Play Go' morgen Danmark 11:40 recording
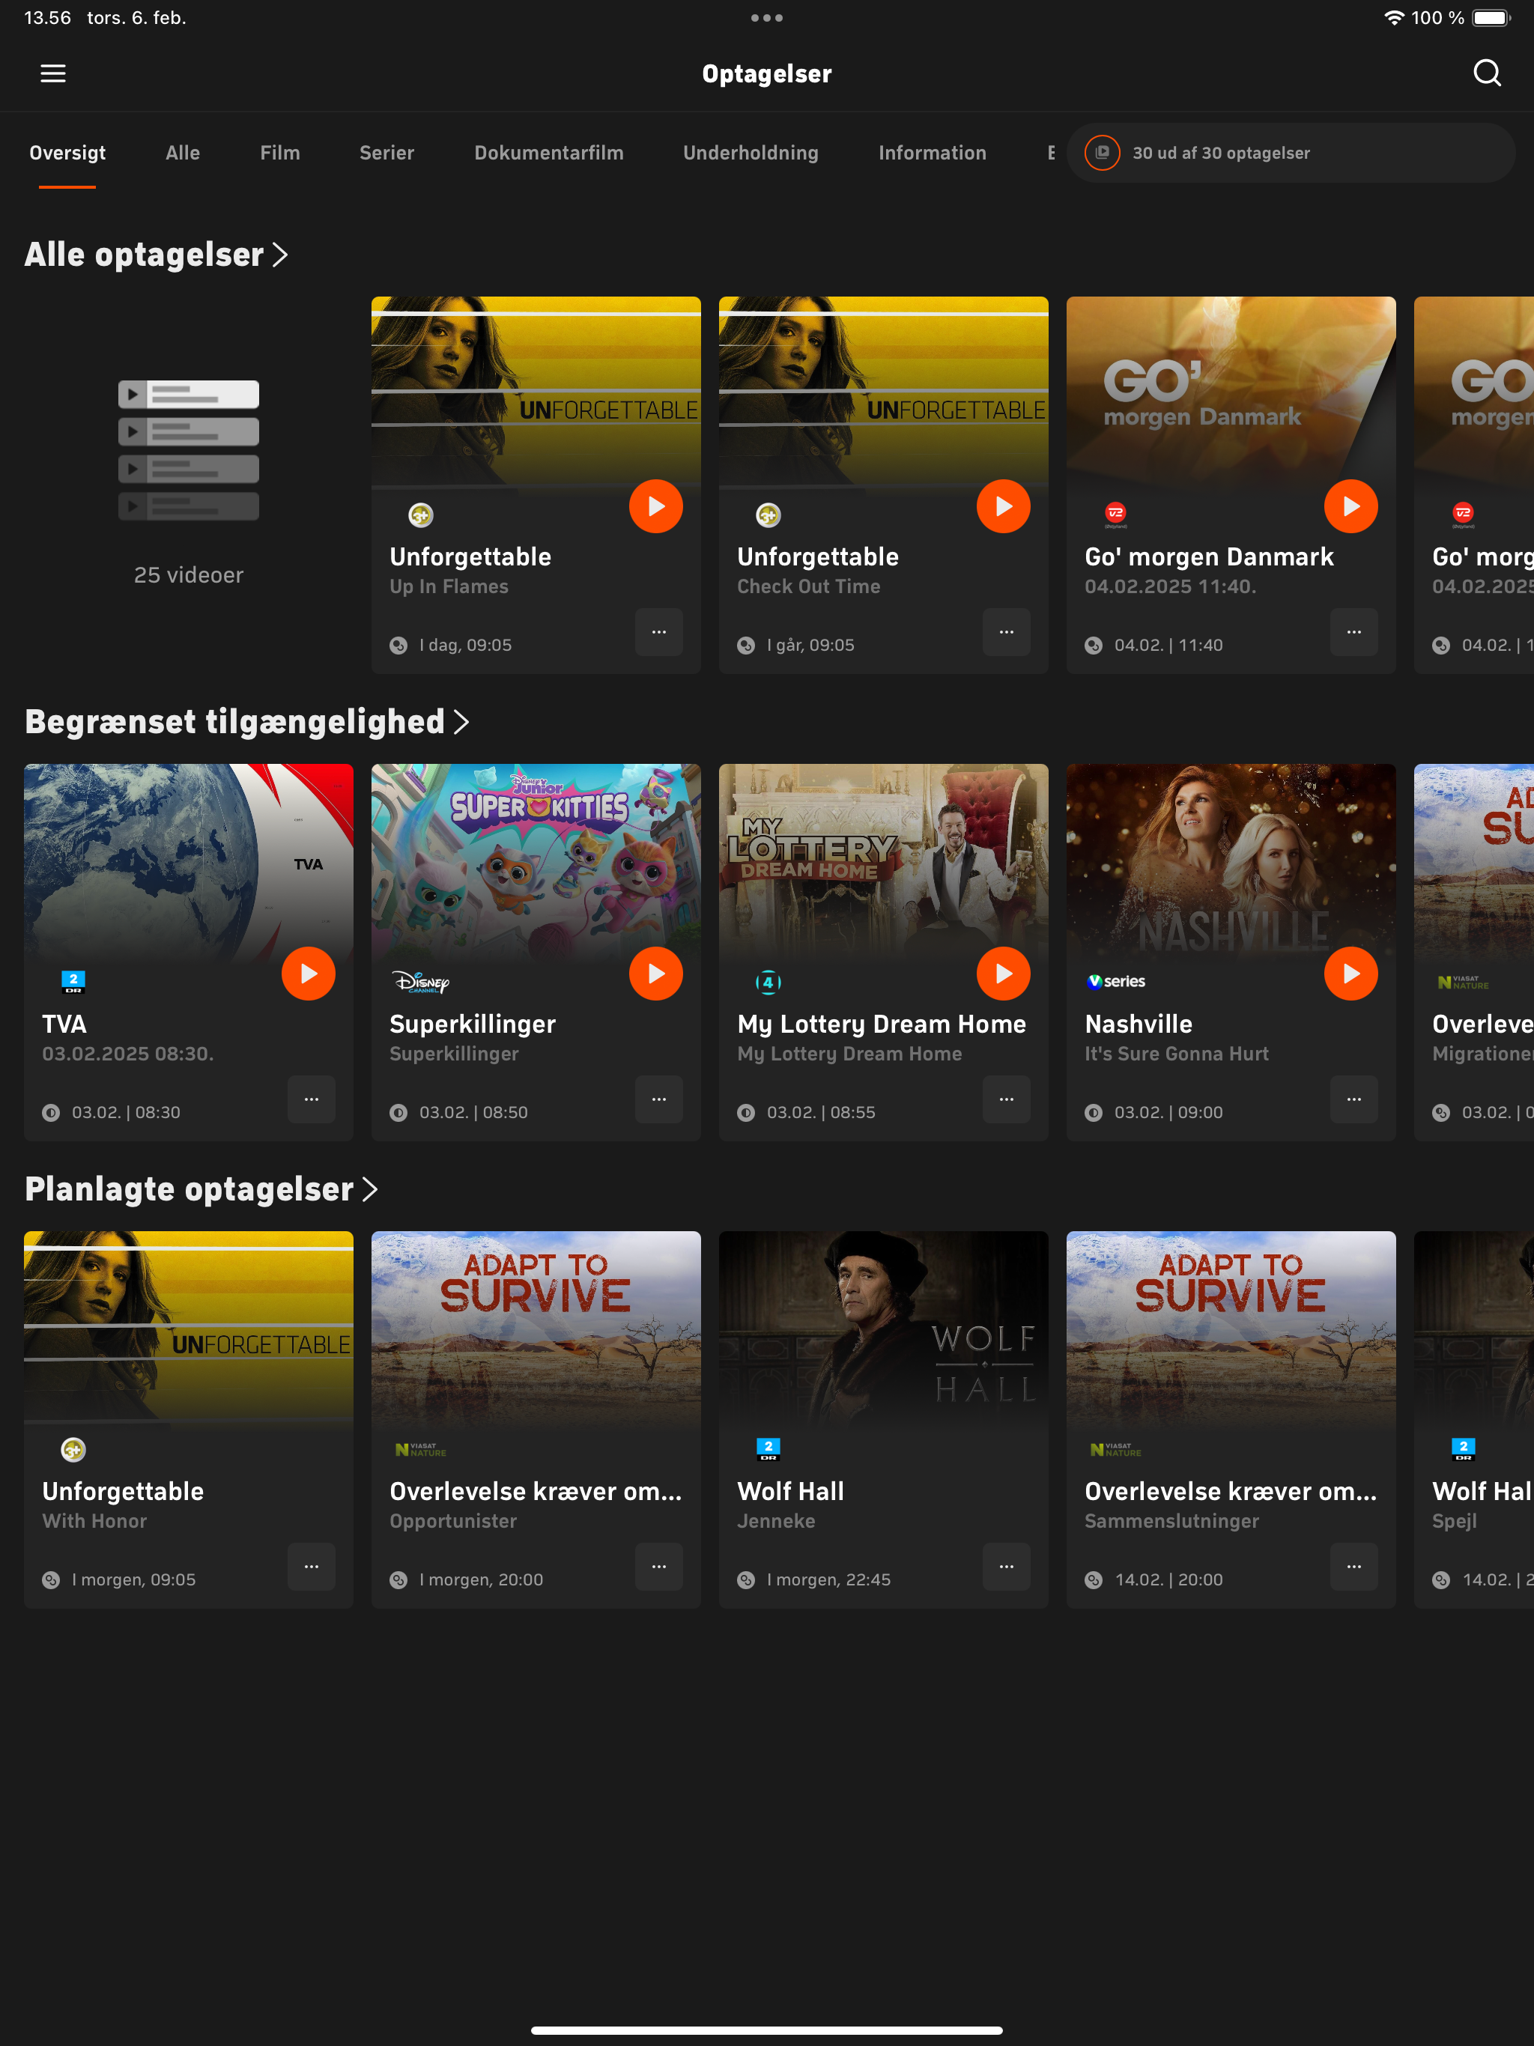The image size is (1534, 2046). pyautogui.click(x=1350, y=506)
